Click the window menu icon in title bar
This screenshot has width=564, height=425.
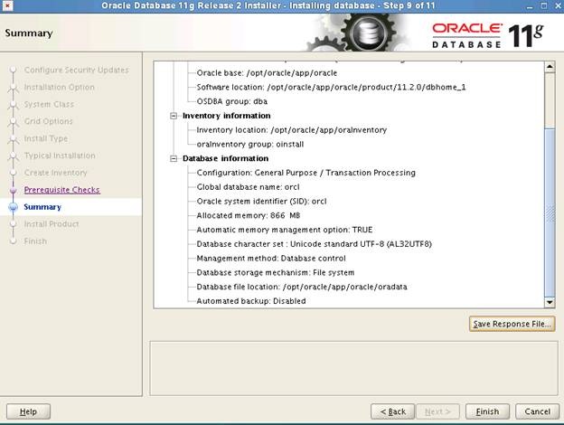point(7,5)
